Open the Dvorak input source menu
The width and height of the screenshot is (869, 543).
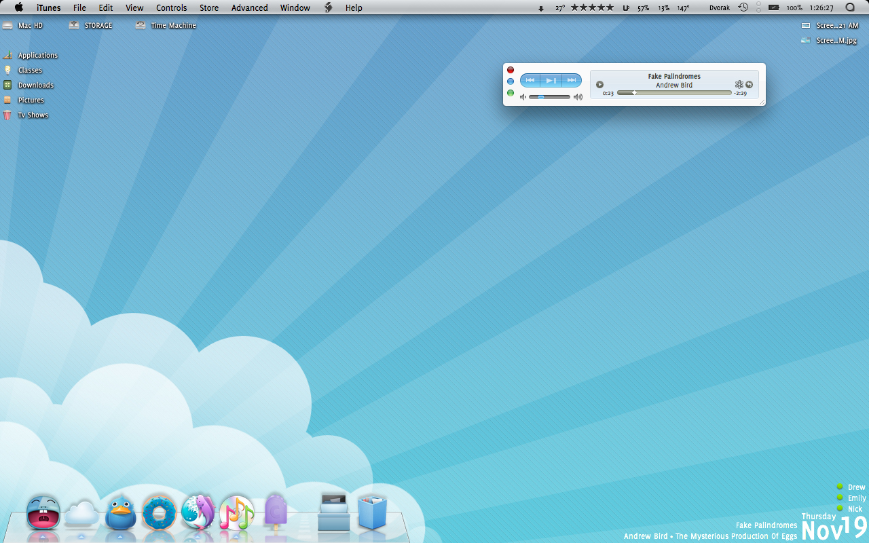coord(719,8)
